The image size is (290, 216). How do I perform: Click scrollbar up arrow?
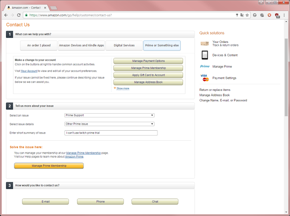286,22
